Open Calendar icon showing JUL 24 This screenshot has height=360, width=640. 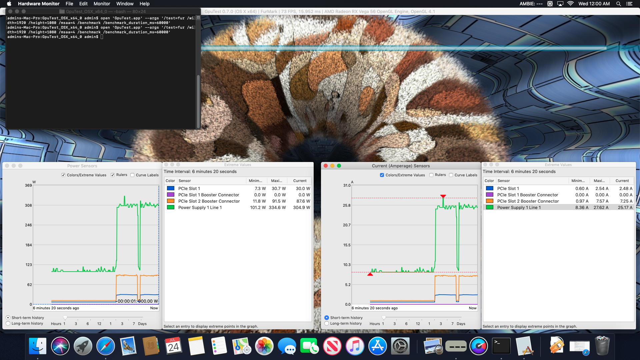(174, 346)
